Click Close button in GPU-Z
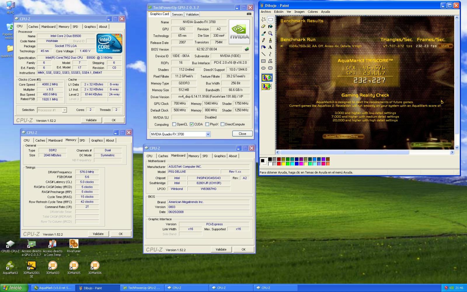Screen dimensions: 467x292 coord(243,134)
